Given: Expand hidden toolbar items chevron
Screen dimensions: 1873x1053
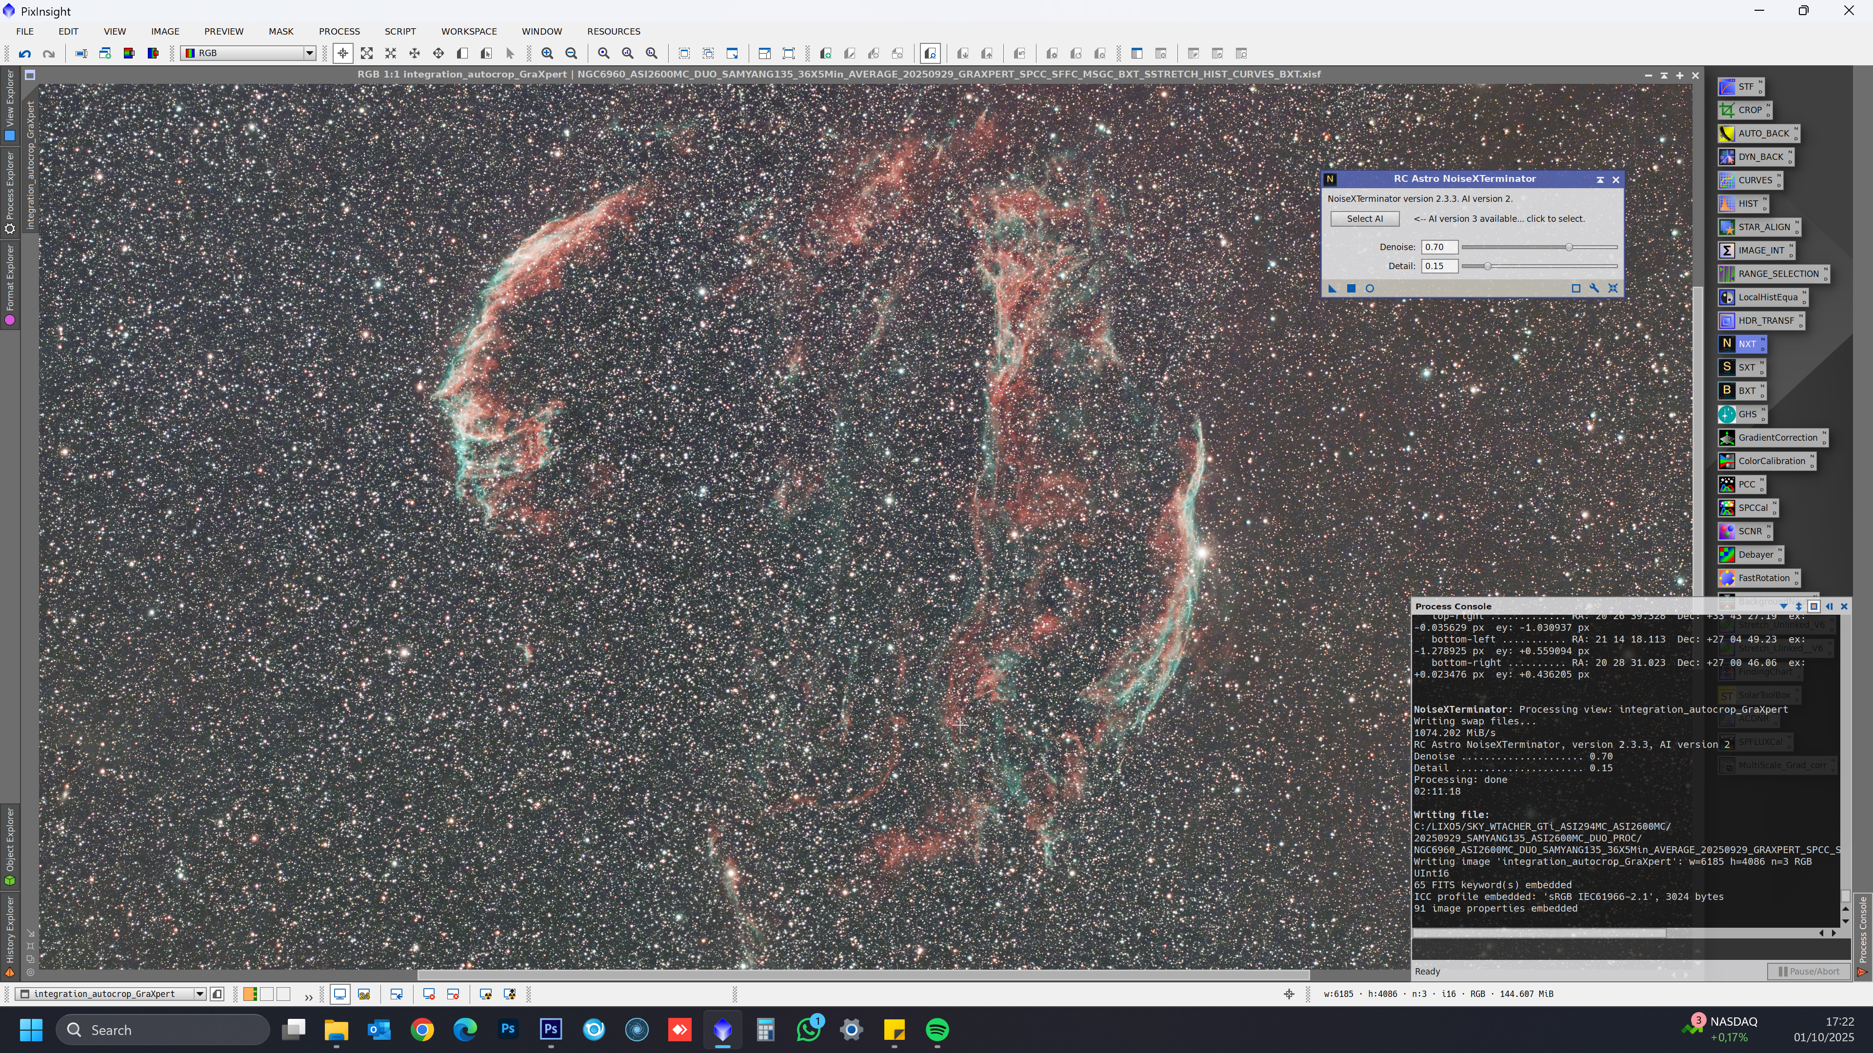Looking at the screenshot, I should [308, 996].
